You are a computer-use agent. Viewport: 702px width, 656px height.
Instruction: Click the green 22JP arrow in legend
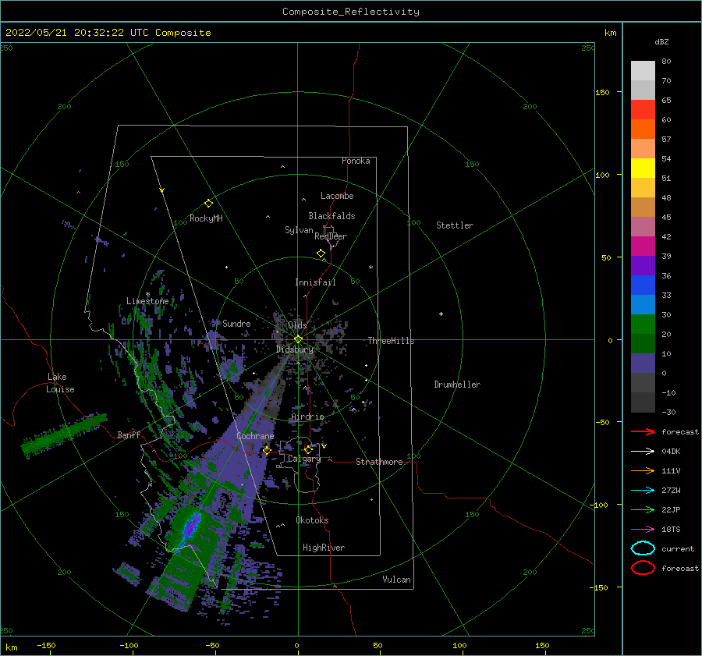pos(643,509)
